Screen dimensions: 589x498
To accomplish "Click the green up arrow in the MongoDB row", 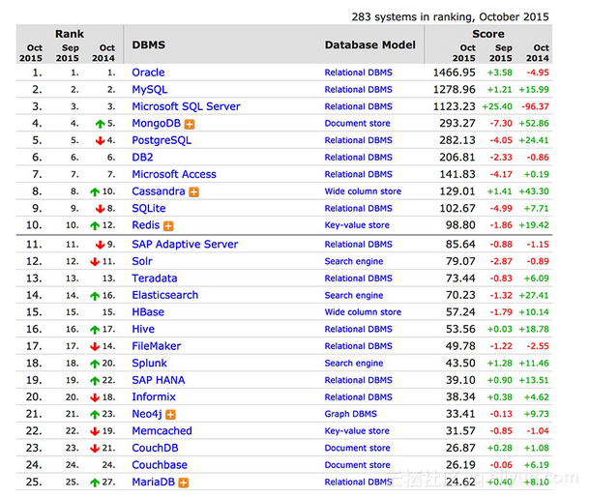I will coord(100,124).
